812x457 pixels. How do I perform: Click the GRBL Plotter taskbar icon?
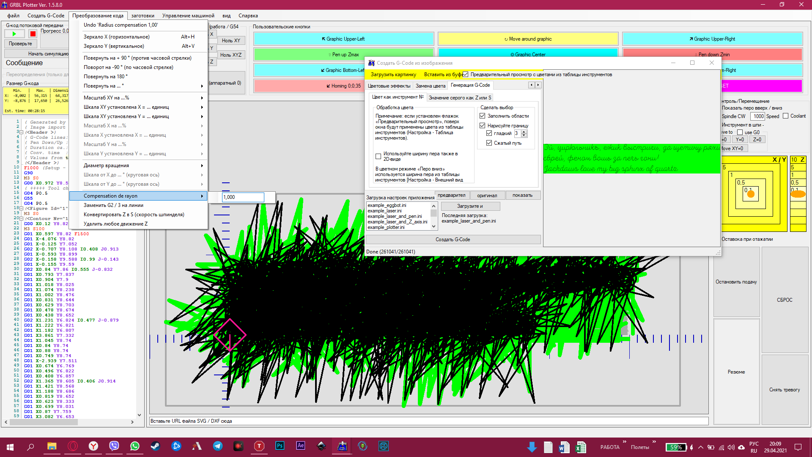click(342, 446)
